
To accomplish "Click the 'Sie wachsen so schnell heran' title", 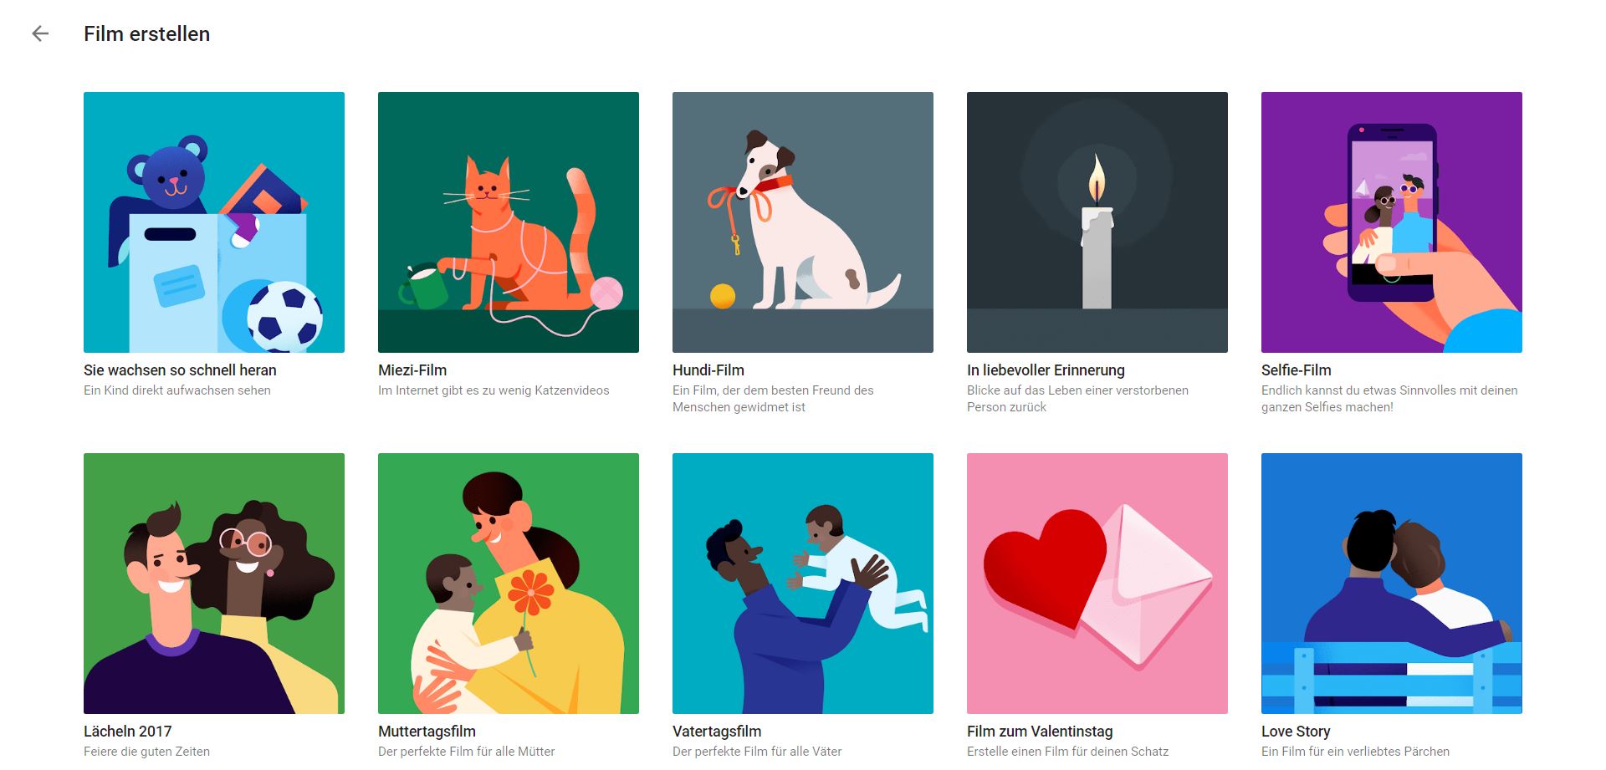I will pyautogui.click(x=180, y=370).
